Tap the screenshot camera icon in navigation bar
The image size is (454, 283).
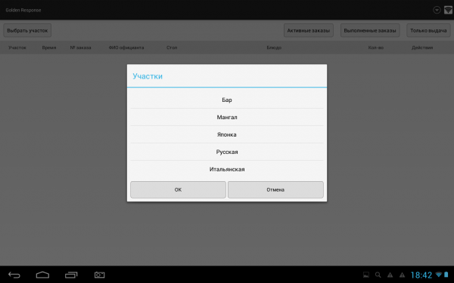(x=99, y=275)
